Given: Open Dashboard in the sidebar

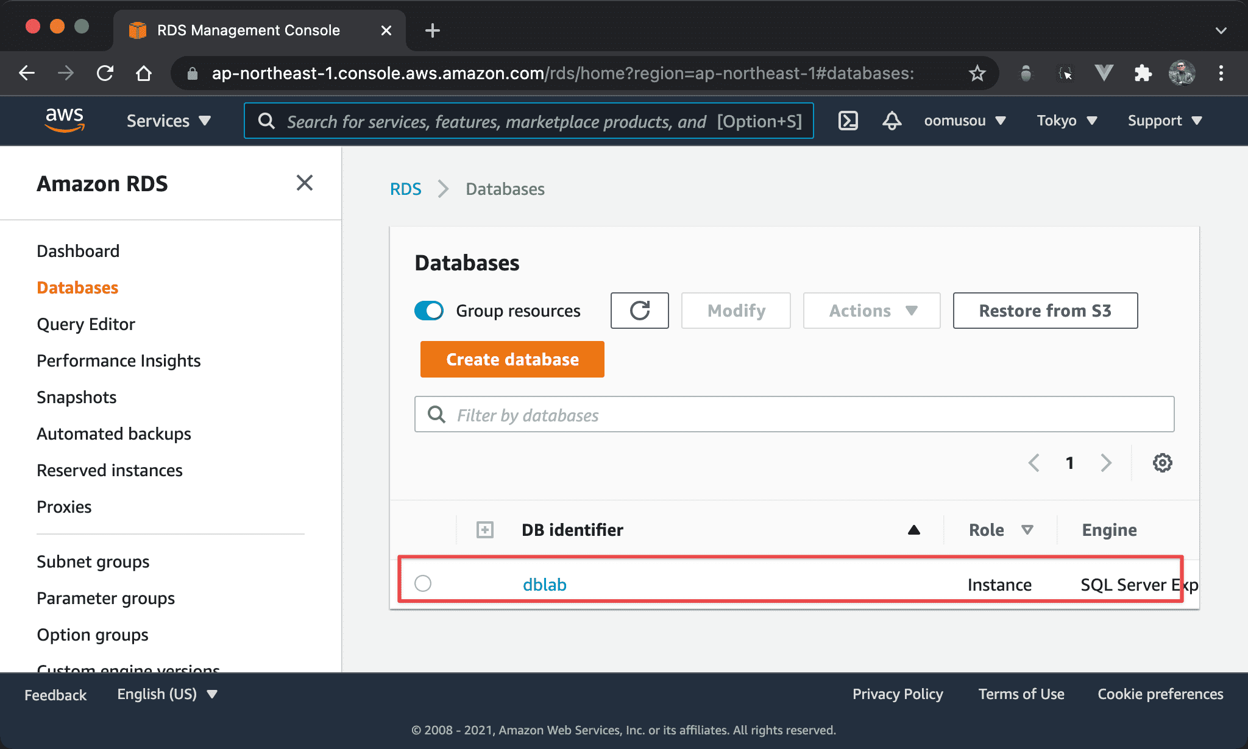Looking at the screenshot, I should tap(78, 251).
